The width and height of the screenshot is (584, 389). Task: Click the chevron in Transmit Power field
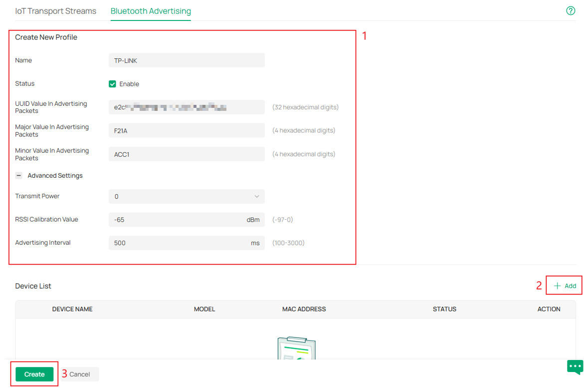coord(258,196)
